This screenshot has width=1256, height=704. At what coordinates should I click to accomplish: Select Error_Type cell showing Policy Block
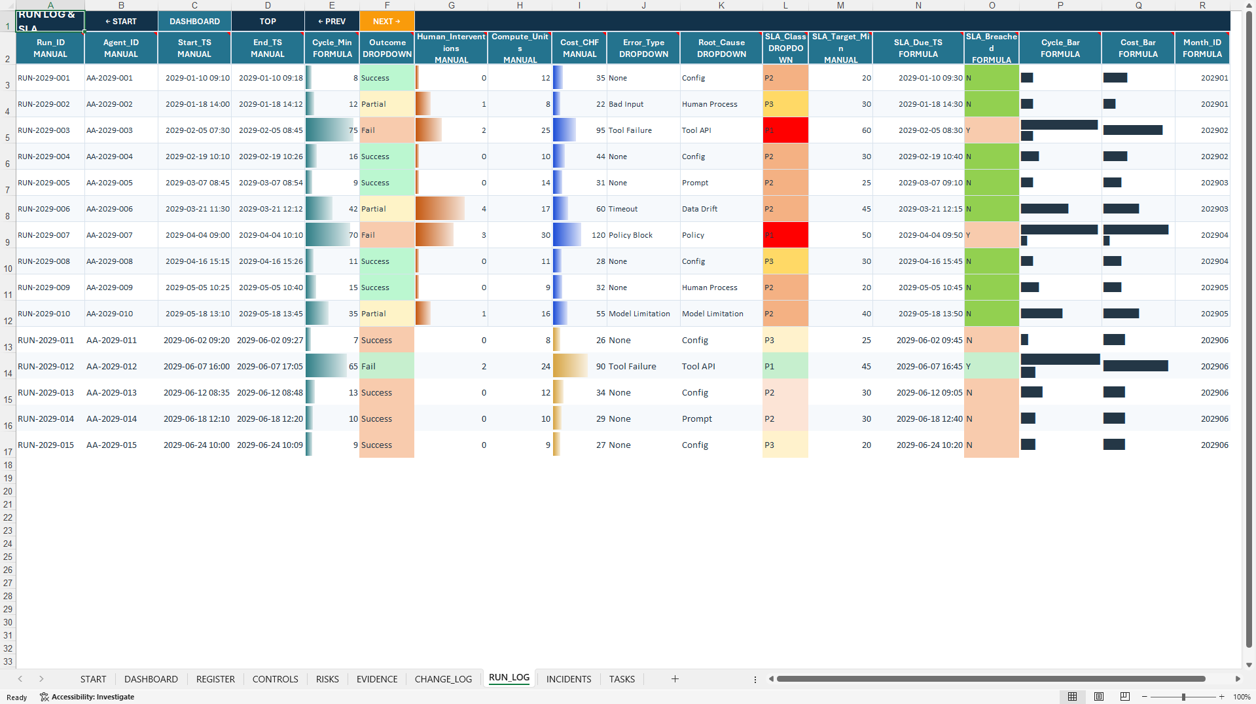click(643, 235)
